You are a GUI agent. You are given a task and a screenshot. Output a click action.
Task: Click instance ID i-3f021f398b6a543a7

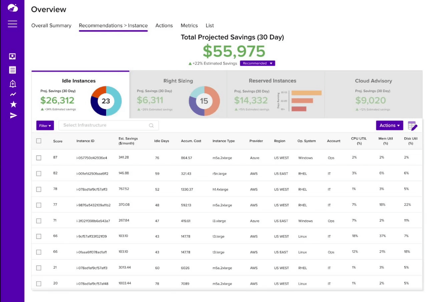[x=93, y=221]
